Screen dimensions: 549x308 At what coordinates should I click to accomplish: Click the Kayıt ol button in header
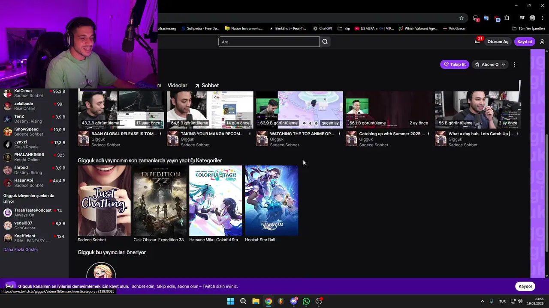coord(525,41)
